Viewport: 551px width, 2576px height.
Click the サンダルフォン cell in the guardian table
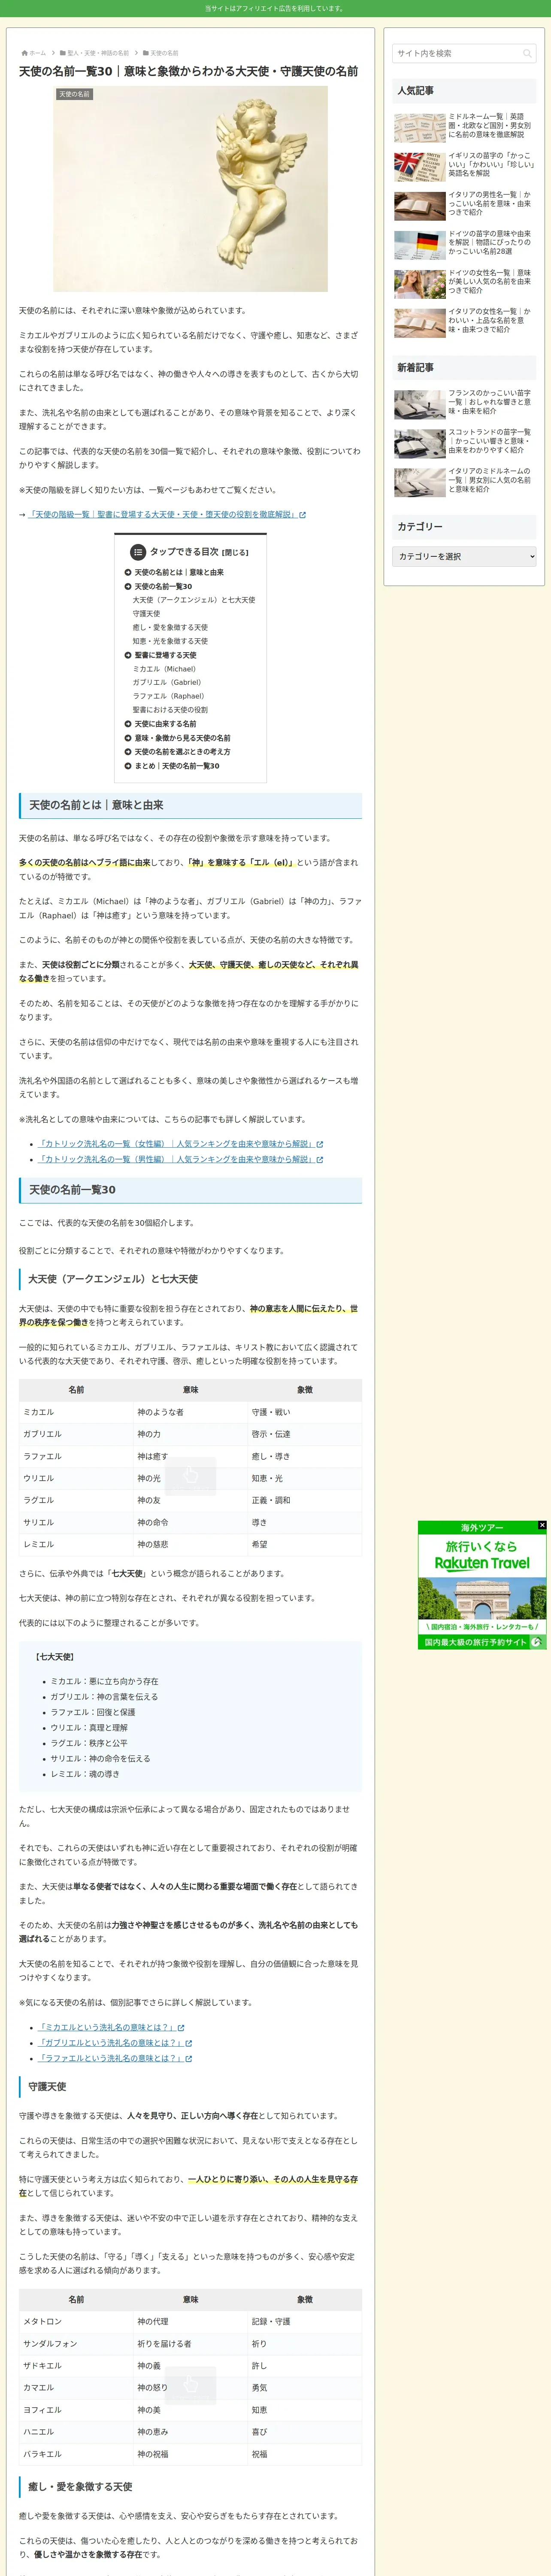tap(76, 2344)
